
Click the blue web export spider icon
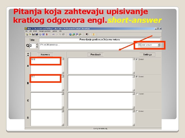click(x=43, y=34)
